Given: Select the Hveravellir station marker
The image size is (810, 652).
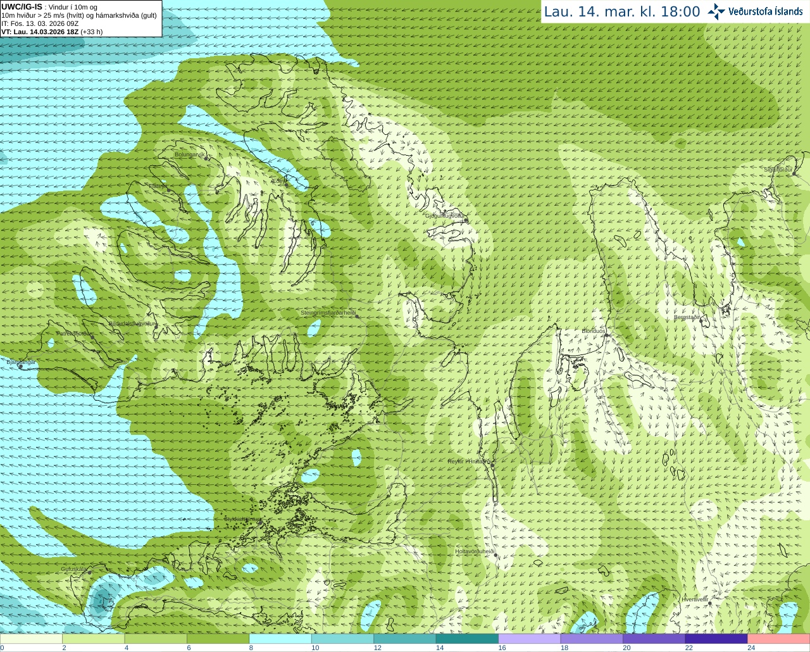Looking at the screenshot, I should [x=710, y=603].
